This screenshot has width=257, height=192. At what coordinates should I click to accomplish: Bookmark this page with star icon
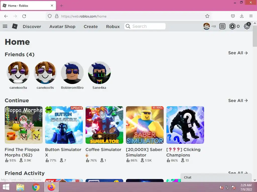207,16
